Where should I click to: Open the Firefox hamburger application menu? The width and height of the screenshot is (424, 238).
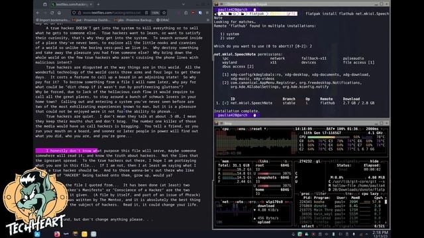click(207, 13)
